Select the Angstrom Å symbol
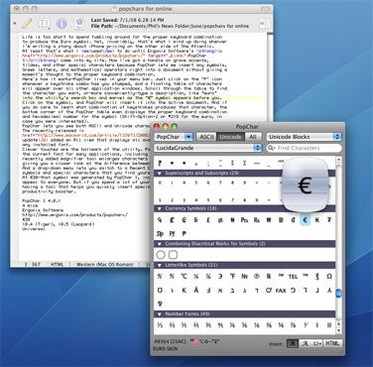Image resolution: width=373 pixels, height=367 pixels. tap(196, 291)
